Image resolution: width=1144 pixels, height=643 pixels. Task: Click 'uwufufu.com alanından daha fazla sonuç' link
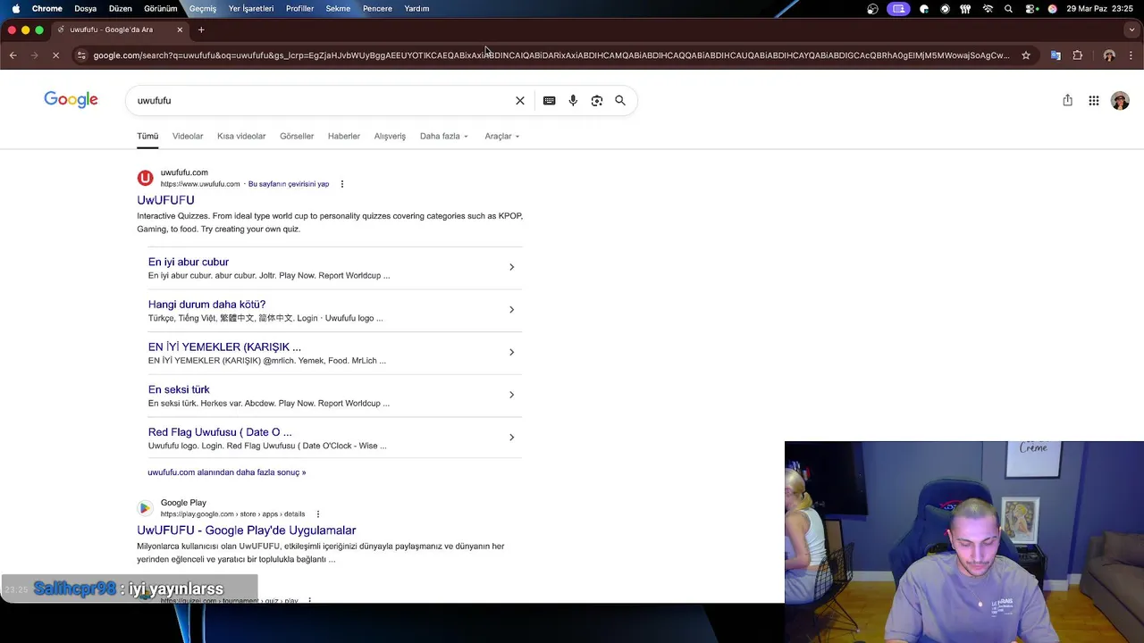click(227, 472)
